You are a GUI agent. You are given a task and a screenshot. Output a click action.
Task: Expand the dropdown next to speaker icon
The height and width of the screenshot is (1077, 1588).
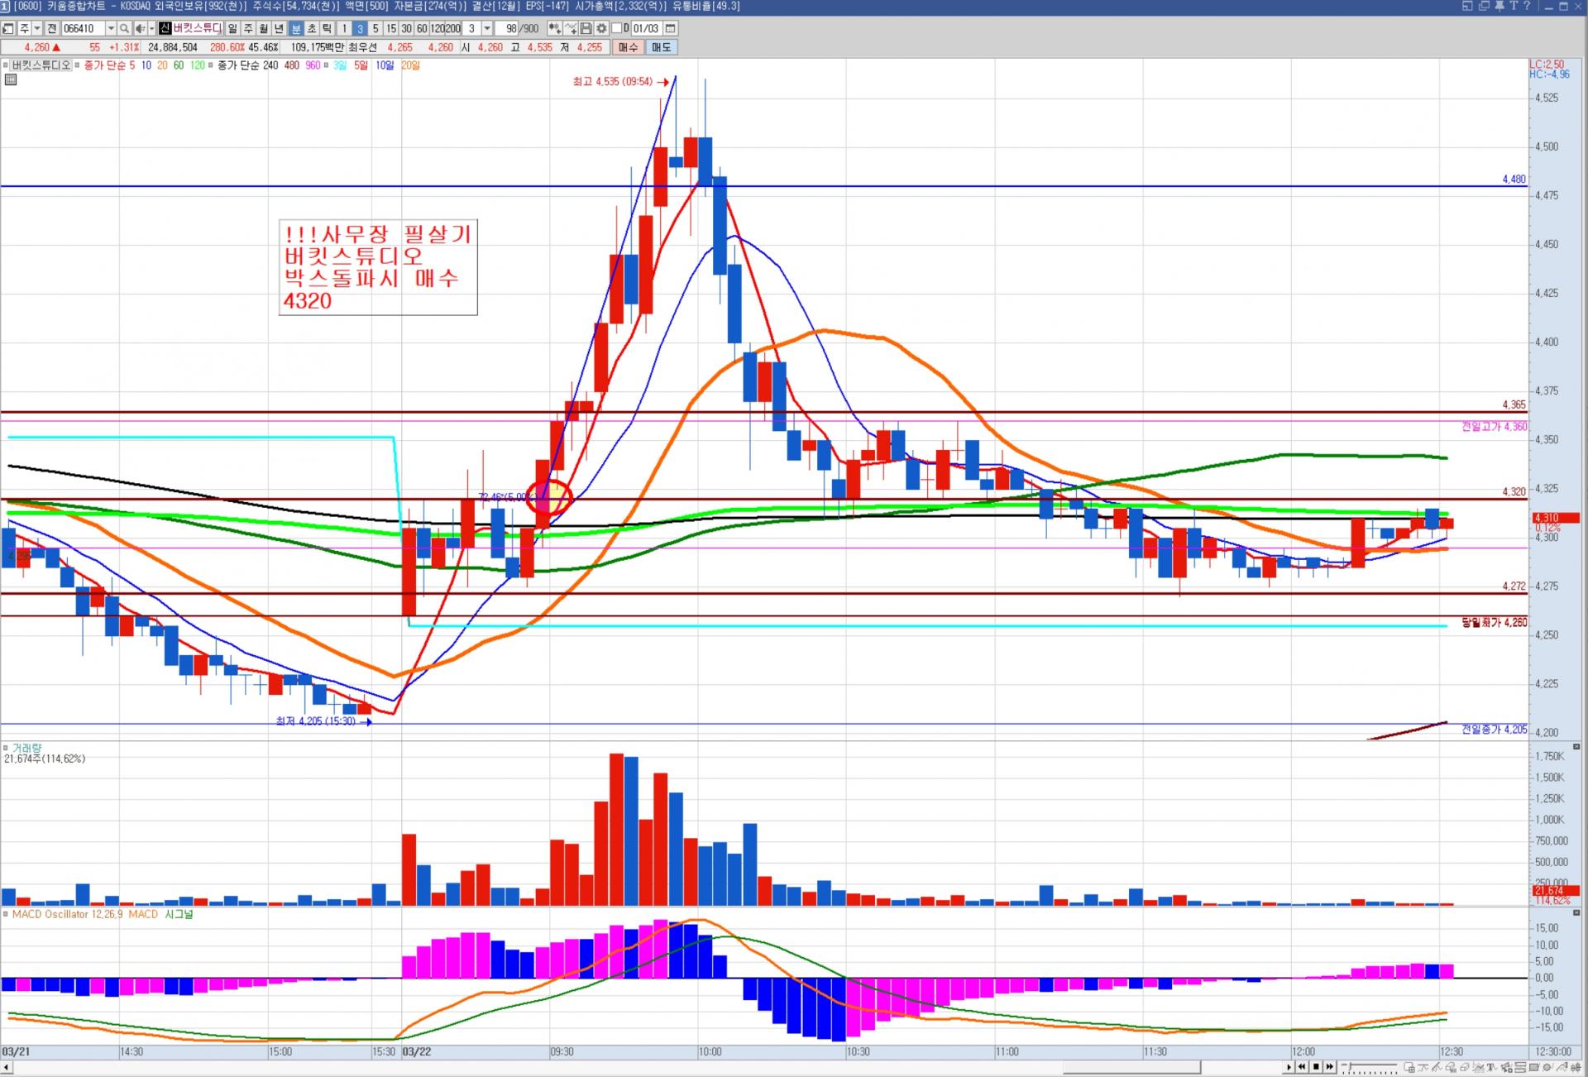coord(151,28)
